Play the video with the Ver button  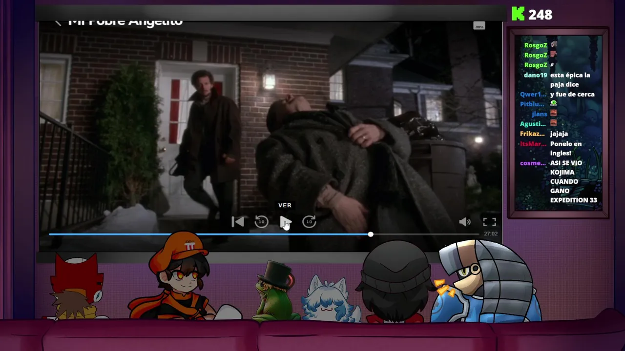click(285, 222)
